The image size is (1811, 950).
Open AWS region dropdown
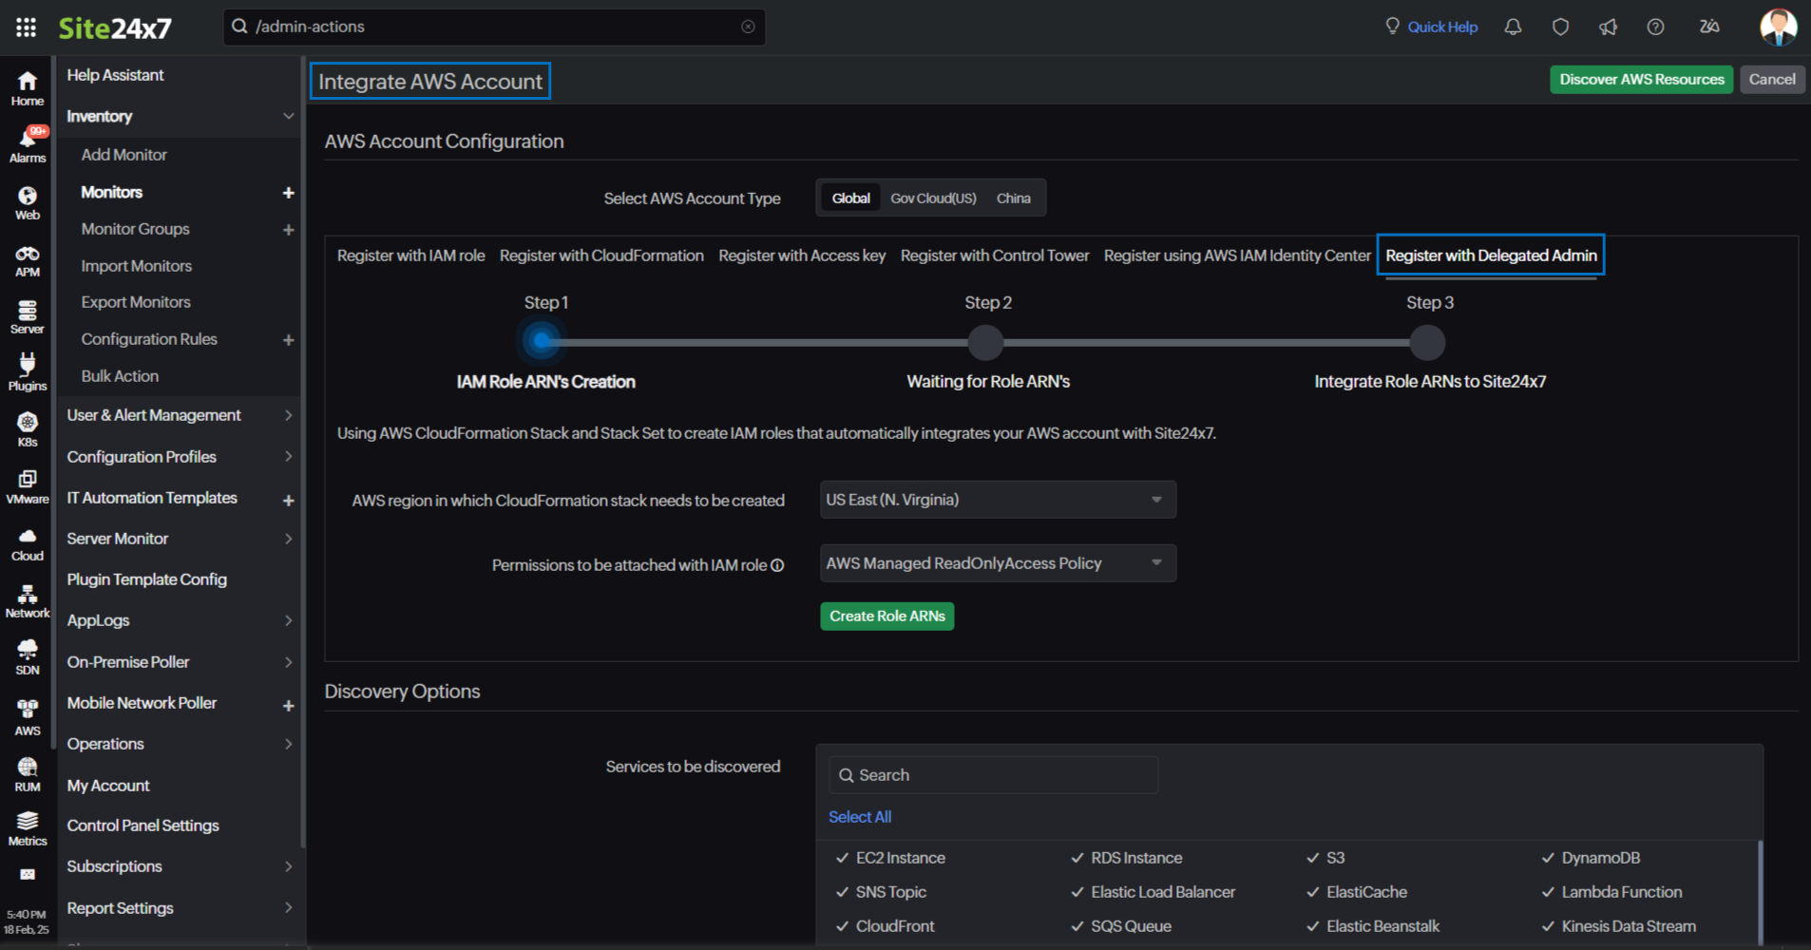998,500
